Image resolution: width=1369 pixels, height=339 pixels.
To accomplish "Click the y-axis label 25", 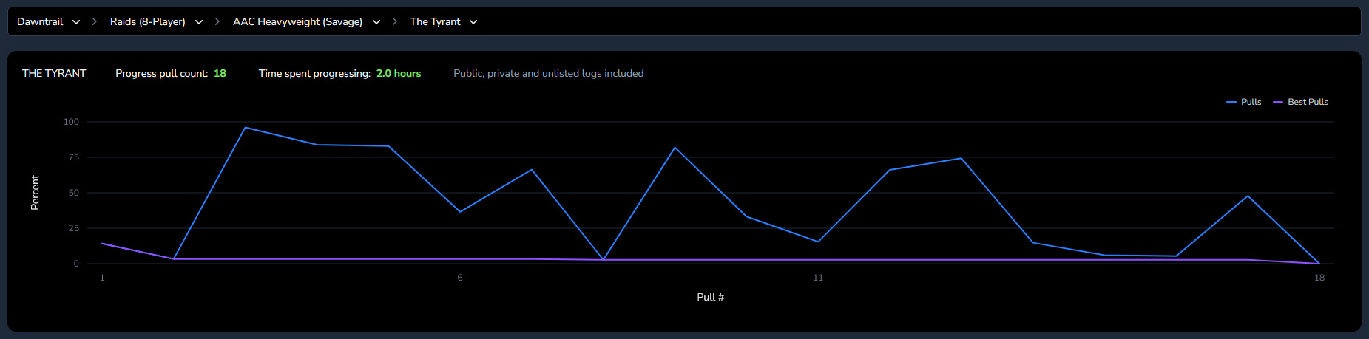I will 73,228.
